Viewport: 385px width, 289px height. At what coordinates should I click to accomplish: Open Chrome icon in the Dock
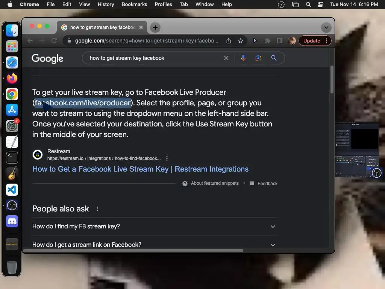12,94
